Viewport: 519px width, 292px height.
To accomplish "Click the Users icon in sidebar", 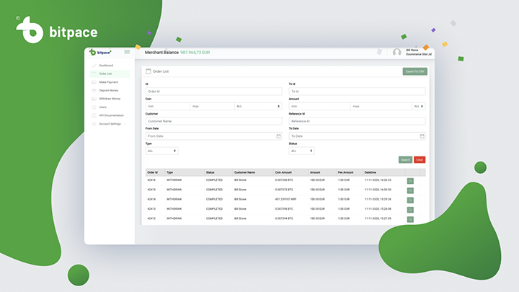I will pos(94,107).
